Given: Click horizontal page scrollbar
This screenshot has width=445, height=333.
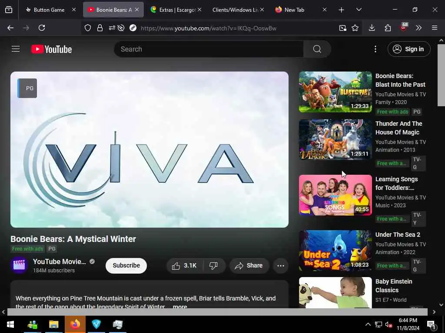Looking at the screenshot, I should (x=217, y=312).
